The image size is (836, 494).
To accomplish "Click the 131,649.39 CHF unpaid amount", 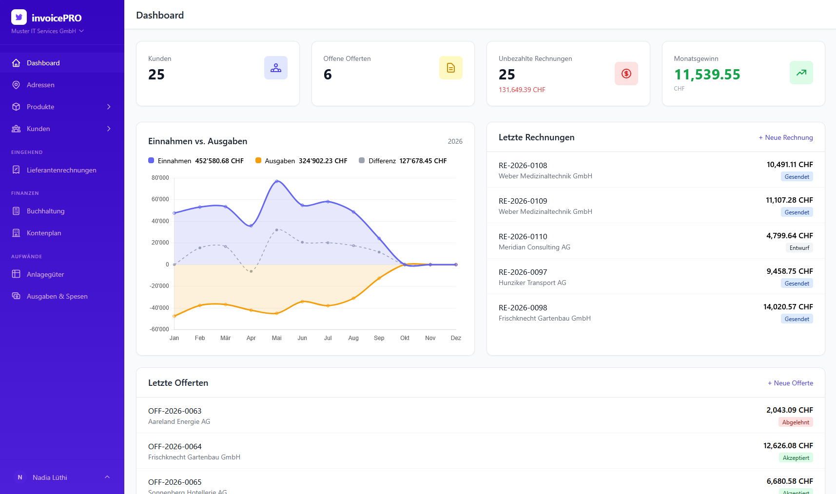I will (x=522, y=90).
